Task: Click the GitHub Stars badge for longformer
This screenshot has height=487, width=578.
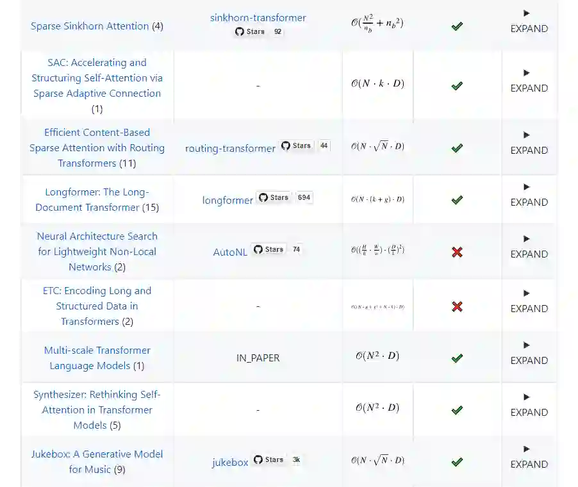Action: 285,197
